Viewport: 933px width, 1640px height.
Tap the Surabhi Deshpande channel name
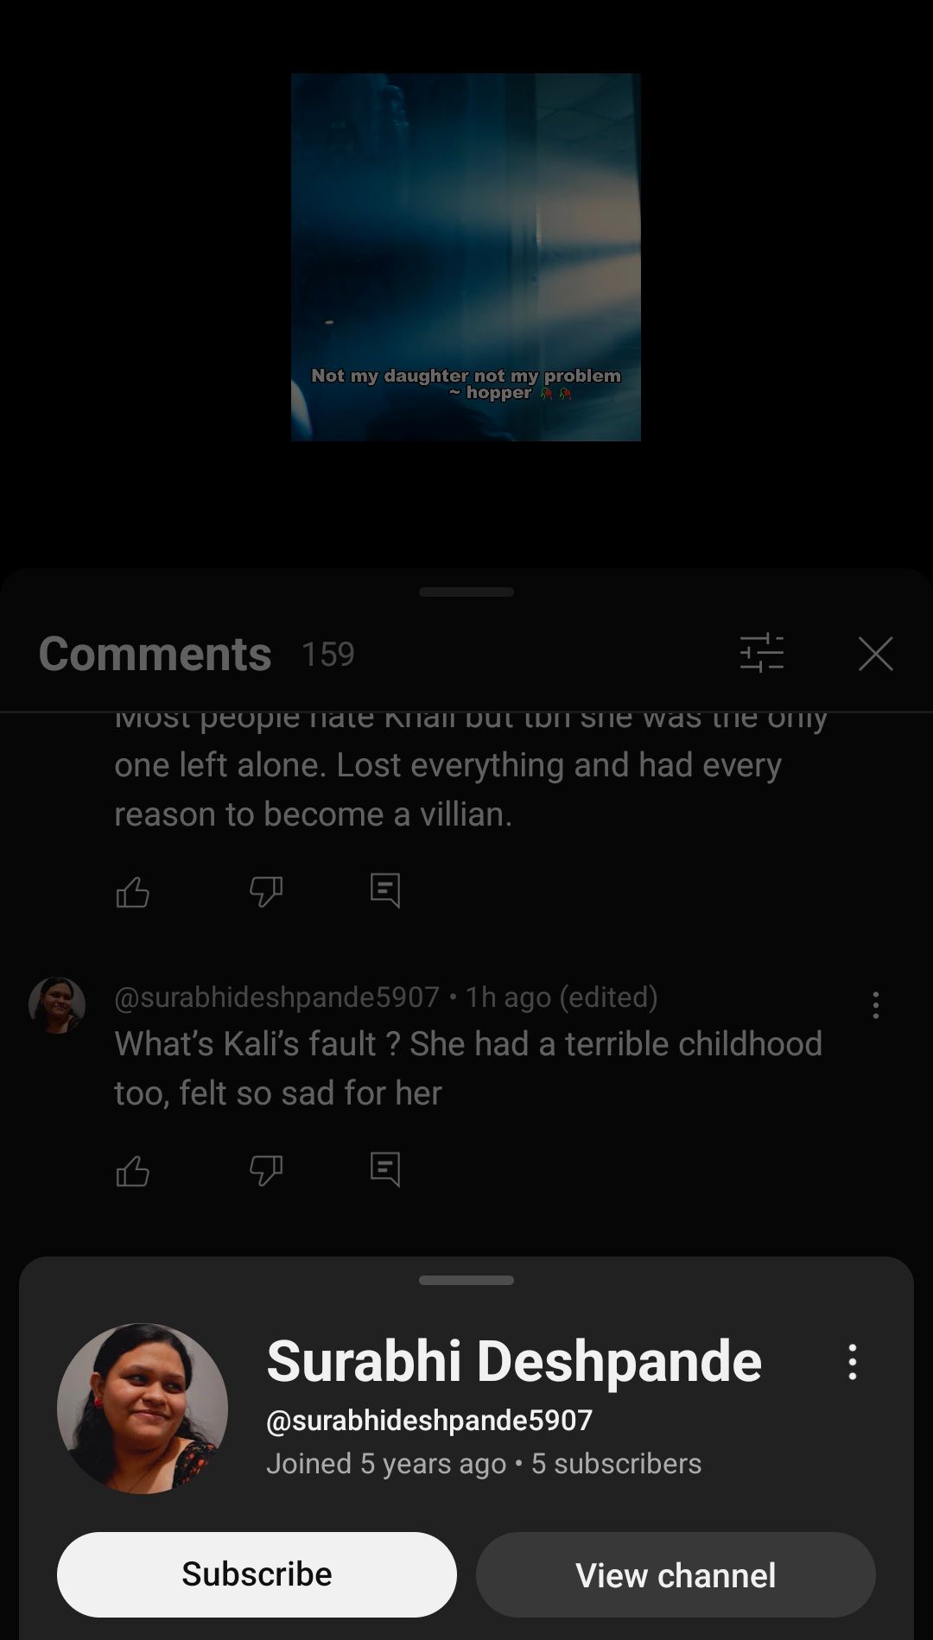(514, 1361)
